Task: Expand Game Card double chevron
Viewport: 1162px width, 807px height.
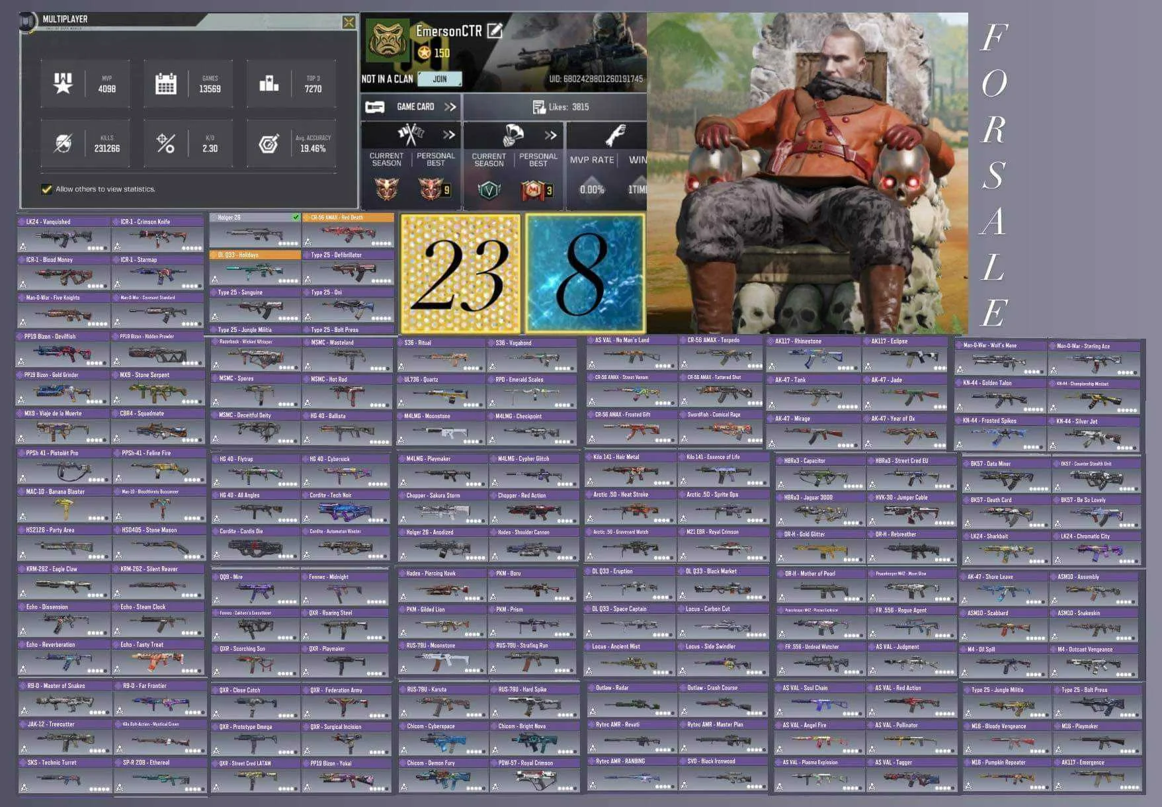Action: (x=450, y=106)
